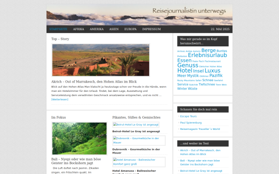
Task: Go to the AFRIKA section
Action: tap(79, 29)
